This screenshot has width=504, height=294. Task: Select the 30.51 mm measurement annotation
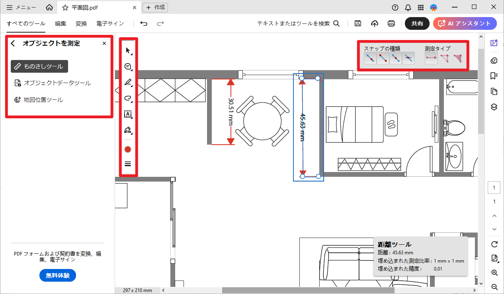tap(231, 112)
